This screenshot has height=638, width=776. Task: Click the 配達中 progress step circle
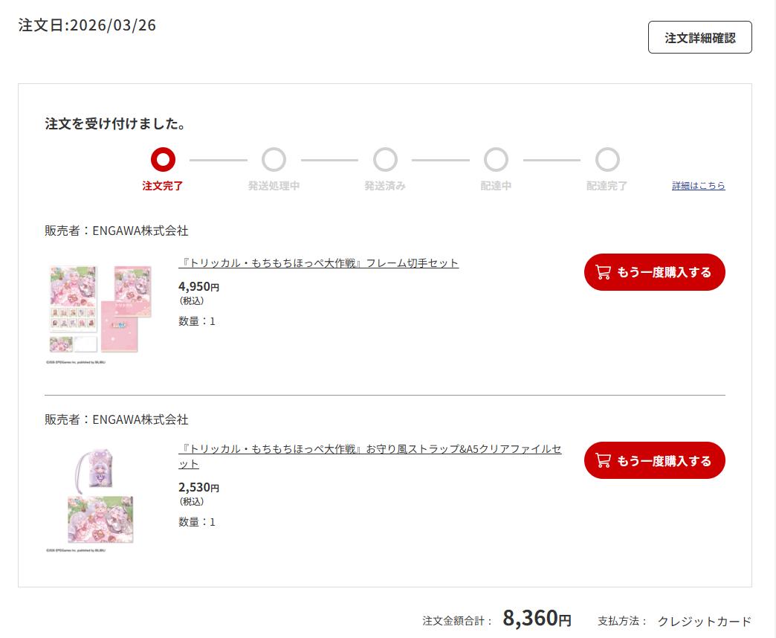(x=496, y=159)
